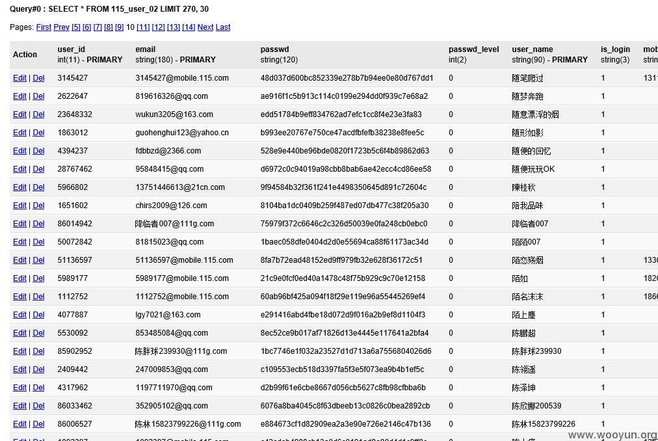Delete the row for user_id 4317962
The height and width of the screenshot is (441, 658).
[x=38, y=388]
